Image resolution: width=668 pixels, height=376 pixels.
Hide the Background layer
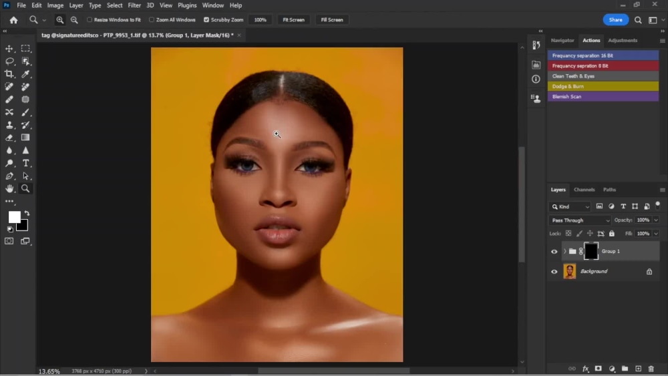pyautogui.click(x=554, y=272)
